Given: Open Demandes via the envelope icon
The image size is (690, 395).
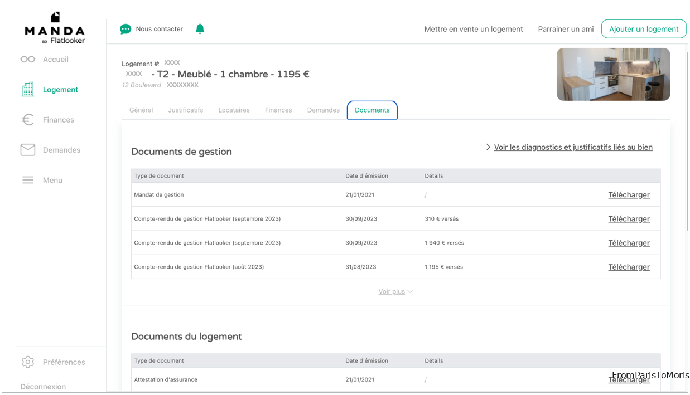Looking at the screenshot, I should [x=27, y=149].
